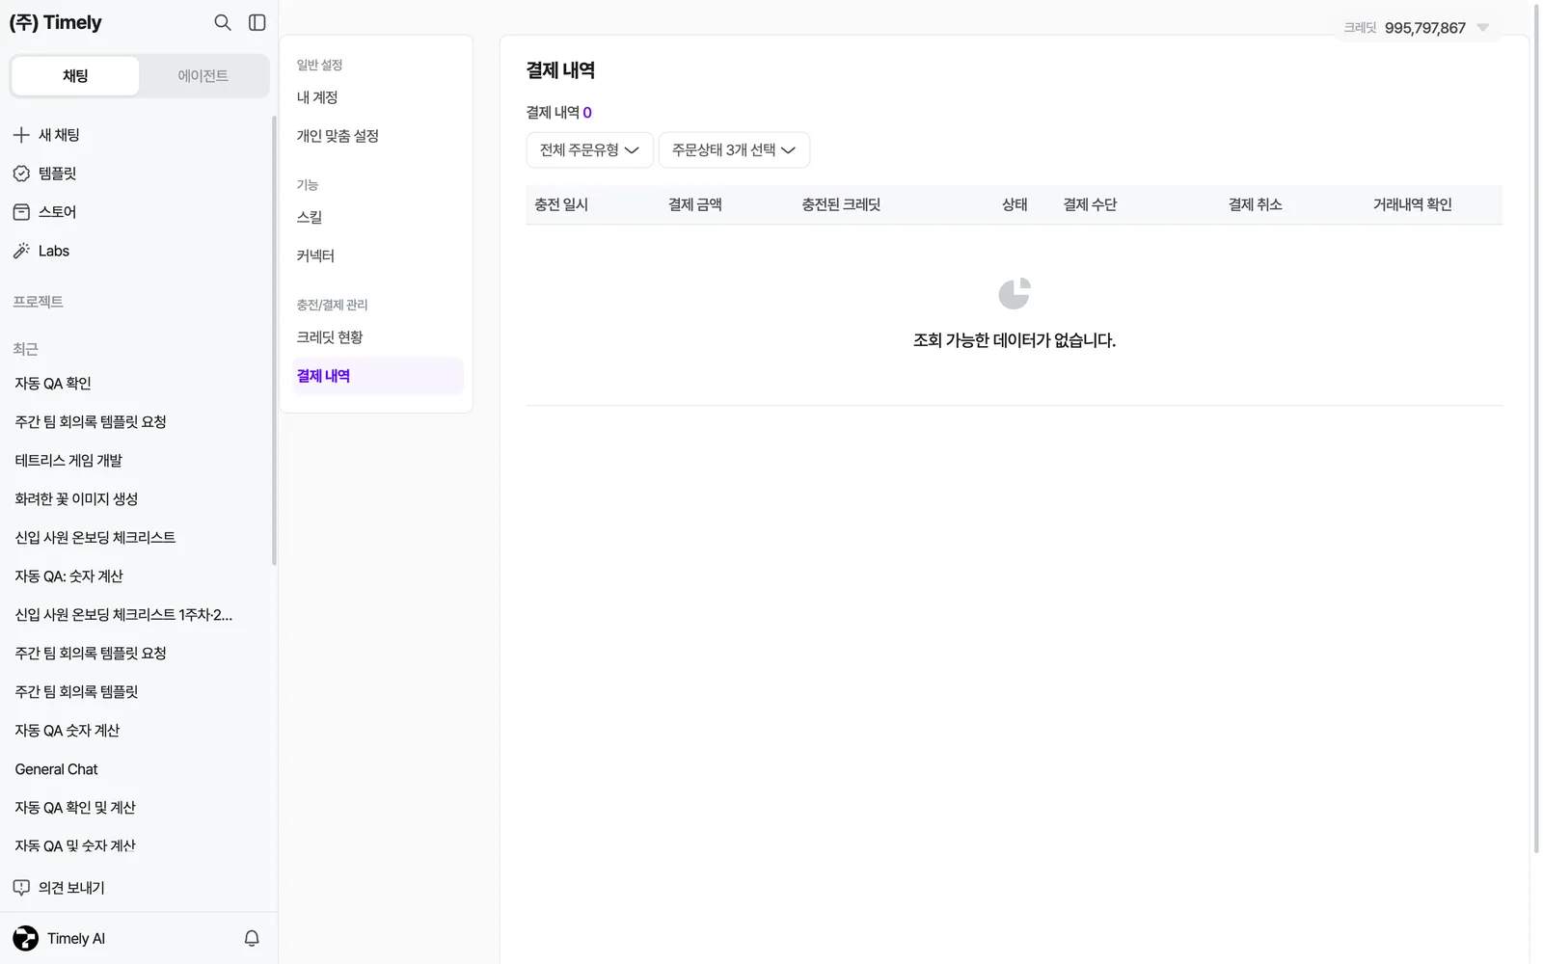Screen dimensions: 1543x964
Task: Click the 충전 일시 column header
Action: (561, 204)
